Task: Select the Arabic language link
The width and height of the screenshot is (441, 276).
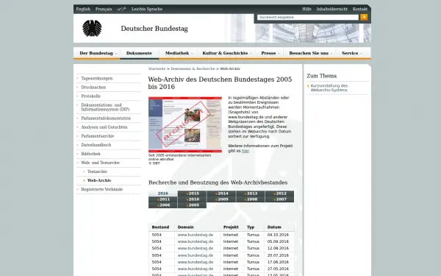Action: coord(121,9)
